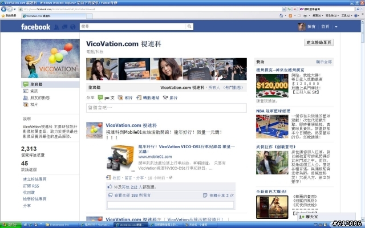Select the VicoVation.com browser tab

54,16
